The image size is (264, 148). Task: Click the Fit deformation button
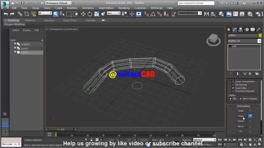[240, 132]
